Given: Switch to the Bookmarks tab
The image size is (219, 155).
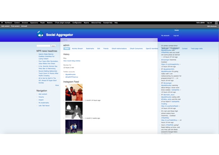Looking at the screenshot, I should pos(90,49).
